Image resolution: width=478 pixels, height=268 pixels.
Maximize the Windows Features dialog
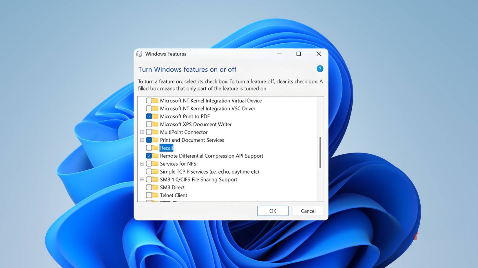pos(299,54)
